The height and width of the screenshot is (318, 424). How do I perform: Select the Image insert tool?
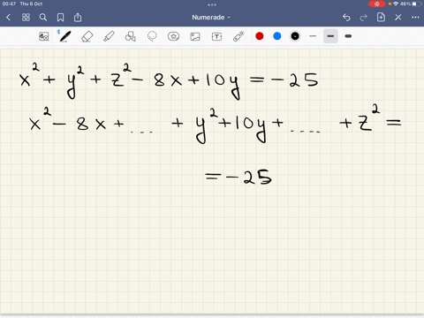click(195, 36)
